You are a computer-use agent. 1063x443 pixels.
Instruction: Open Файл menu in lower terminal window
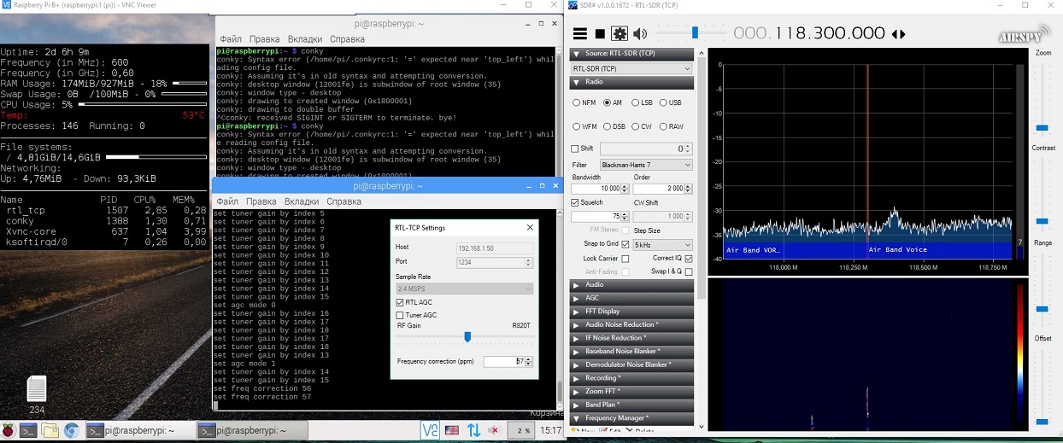point(227,201)
